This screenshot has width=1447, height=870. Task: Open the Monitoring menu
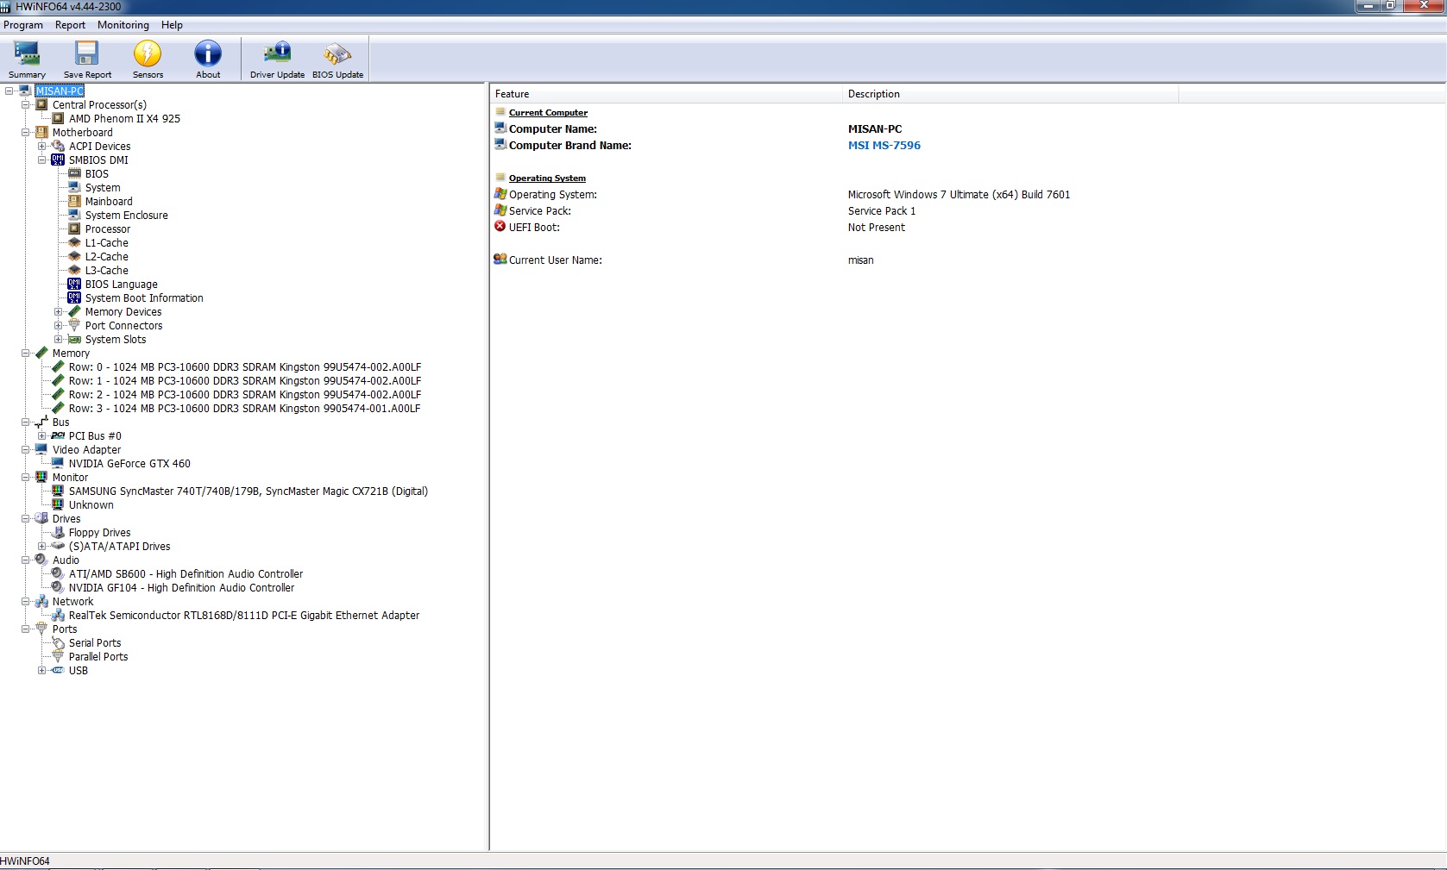coord(123,25)
